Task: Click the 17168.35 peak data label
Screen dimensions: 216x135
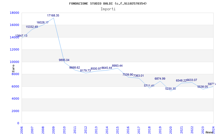Action: pyautogui.click(x=53, y=16)
